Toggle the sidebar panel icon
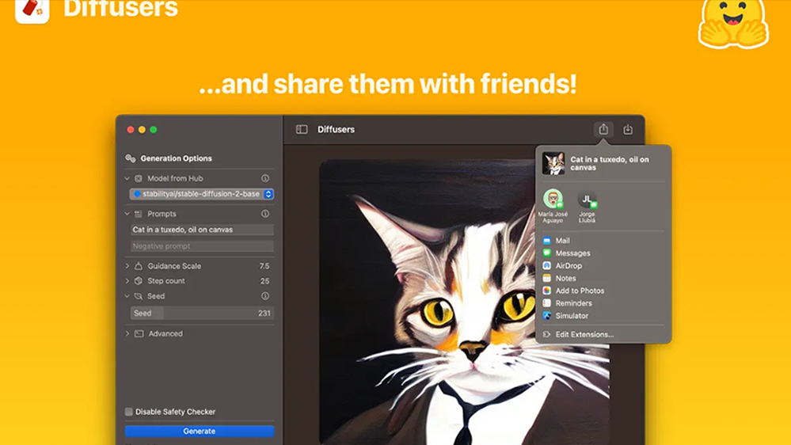This screenshot has width=791, height=445. pos(302,130)
